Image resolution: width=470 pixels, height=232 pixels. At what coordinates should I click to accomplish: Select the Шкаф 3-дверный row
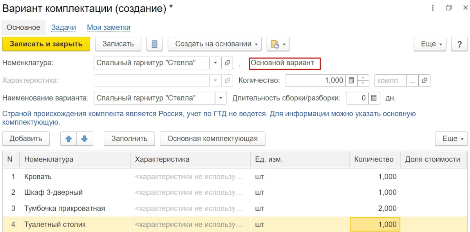(x=53, y=192)
